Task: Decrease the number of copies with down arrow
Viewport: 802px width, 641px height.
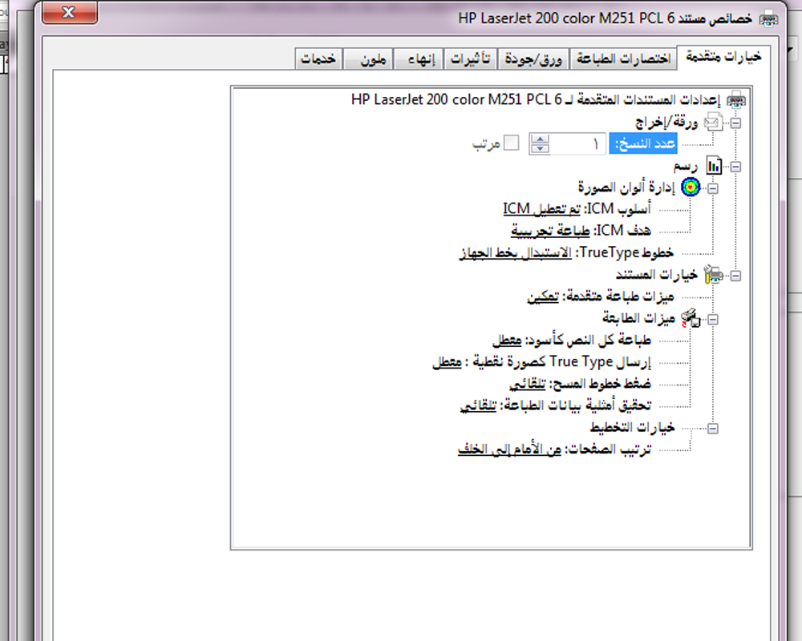Action: click(540, 148)
